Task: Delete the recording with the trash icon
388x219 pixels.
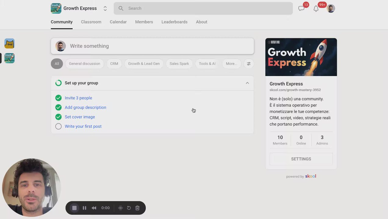Action: [138, 208]
